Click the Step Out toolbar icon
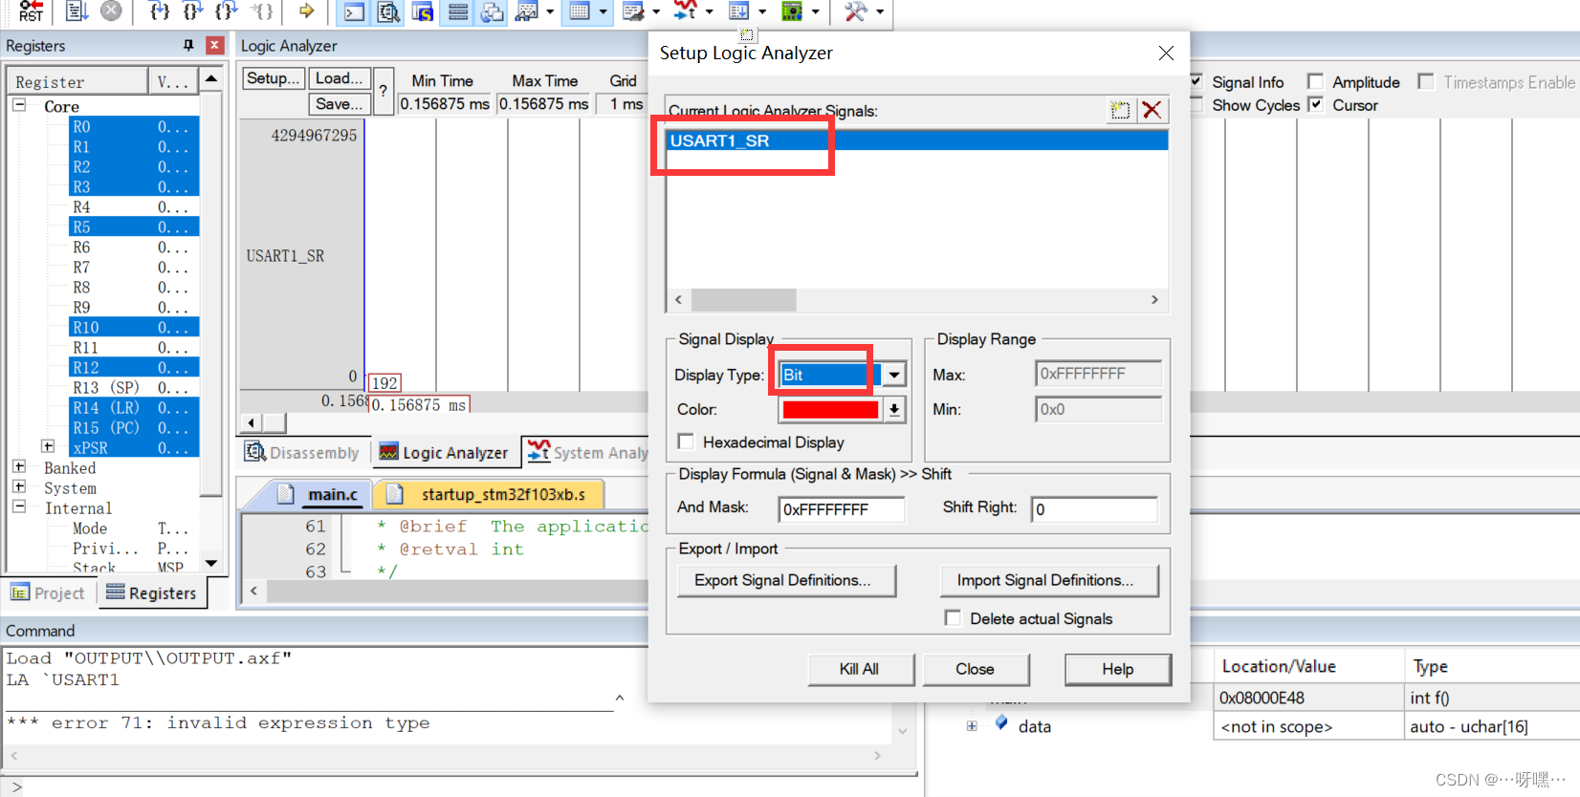 click(227, 11)
